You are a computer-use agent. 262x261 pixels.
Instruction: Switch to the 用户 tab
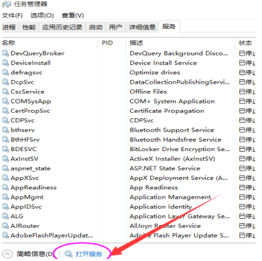click(116, 27)
